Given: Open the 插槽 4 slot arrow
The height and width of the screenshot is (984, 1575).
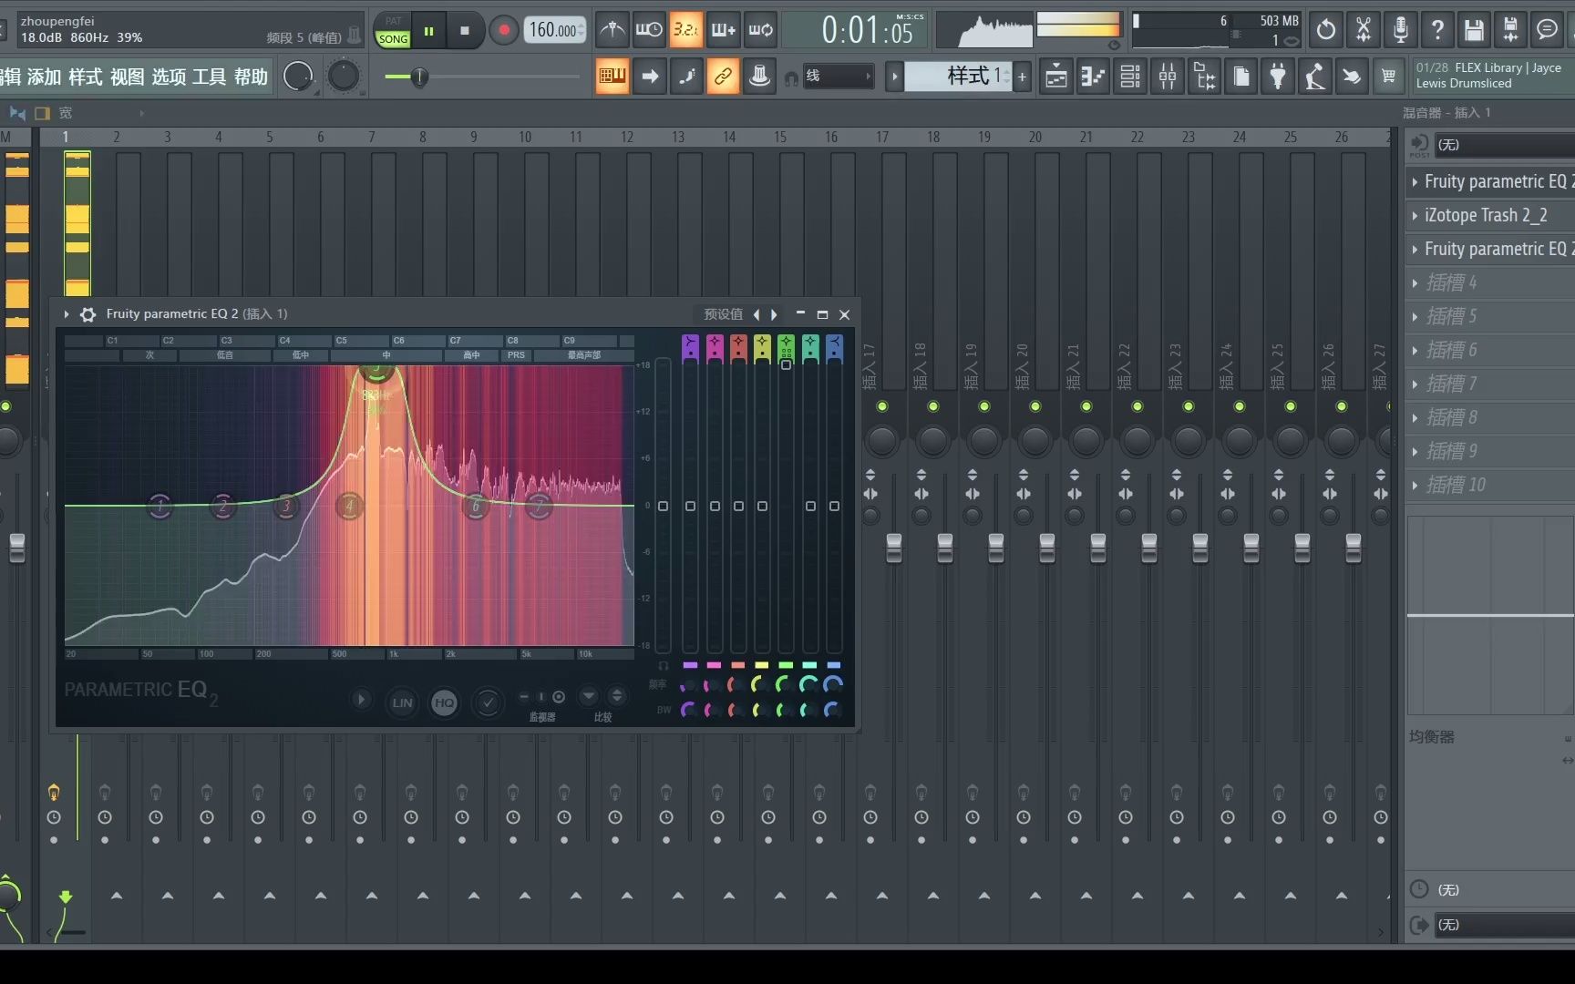Looking at the screenshot, I should (x=1415, y=283).
